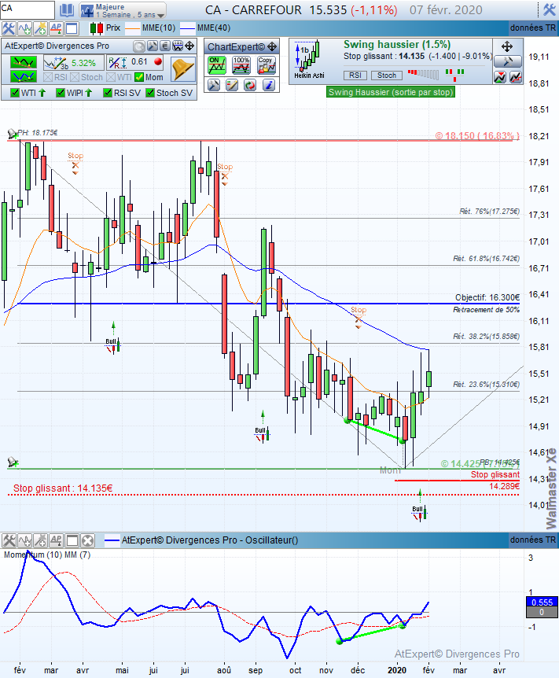Image resolution: width=559 pixels, height=678 pixels.
Task: Click the PH: 18.175€ bell alert marker
Action: (x=13, y=134)
